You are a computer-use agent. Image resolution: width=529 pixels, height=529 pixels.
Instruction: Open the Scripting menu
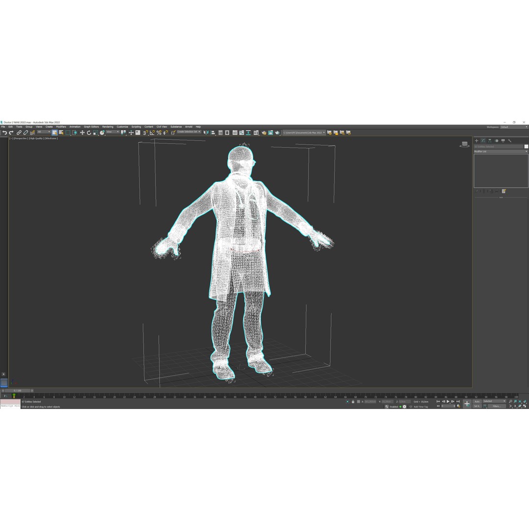coord(136,127)
